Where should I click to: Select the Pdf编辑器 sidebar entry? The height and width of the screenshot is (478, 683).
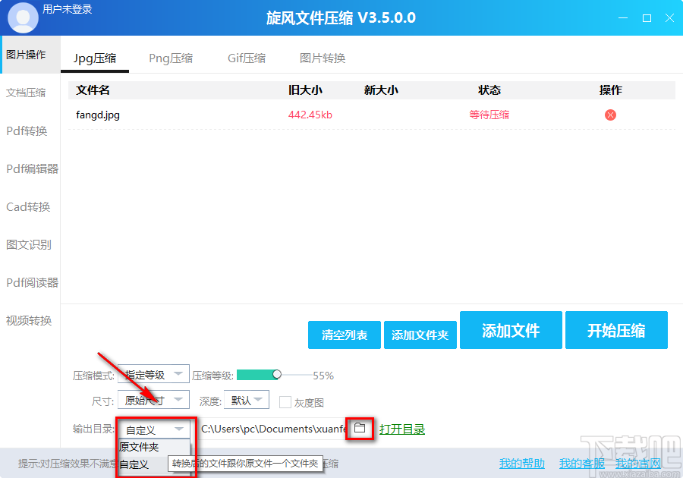31,168
